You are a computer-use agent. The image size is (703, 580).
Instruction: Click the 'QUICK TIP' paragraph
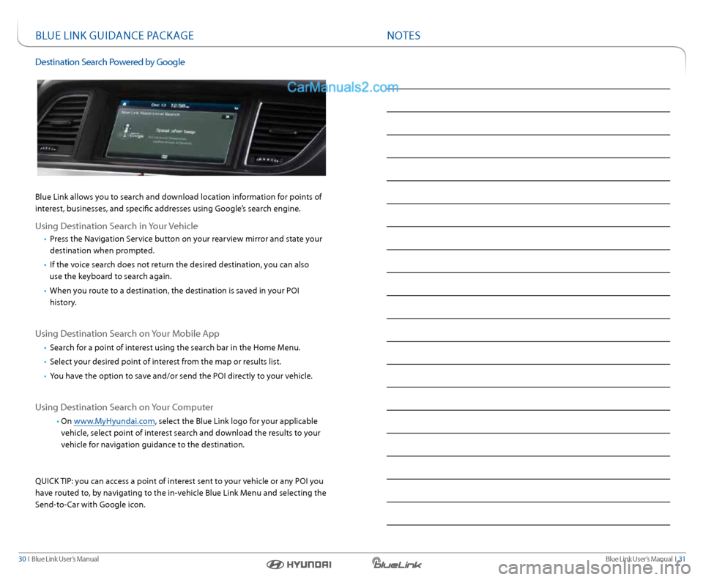[x=181, y=493]
